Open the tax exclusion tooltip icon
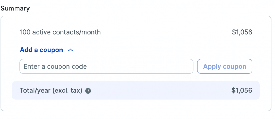275x119 pixels. (88, 91)
